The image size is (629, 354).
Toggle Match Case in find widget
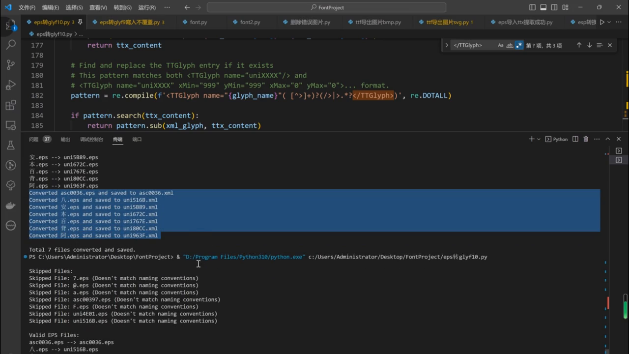[501, 45]
